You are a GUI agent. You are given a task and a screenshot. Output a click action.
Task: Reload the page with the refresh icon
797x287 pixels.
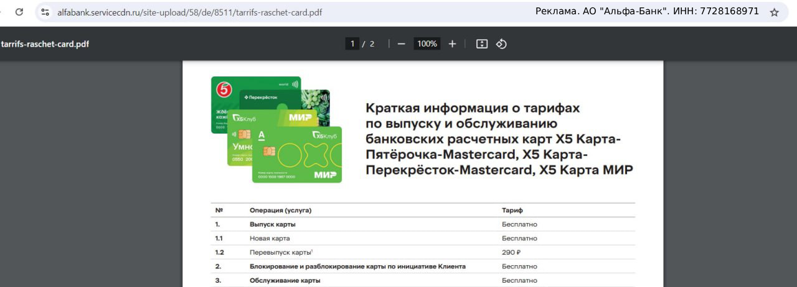coord(19,12)
